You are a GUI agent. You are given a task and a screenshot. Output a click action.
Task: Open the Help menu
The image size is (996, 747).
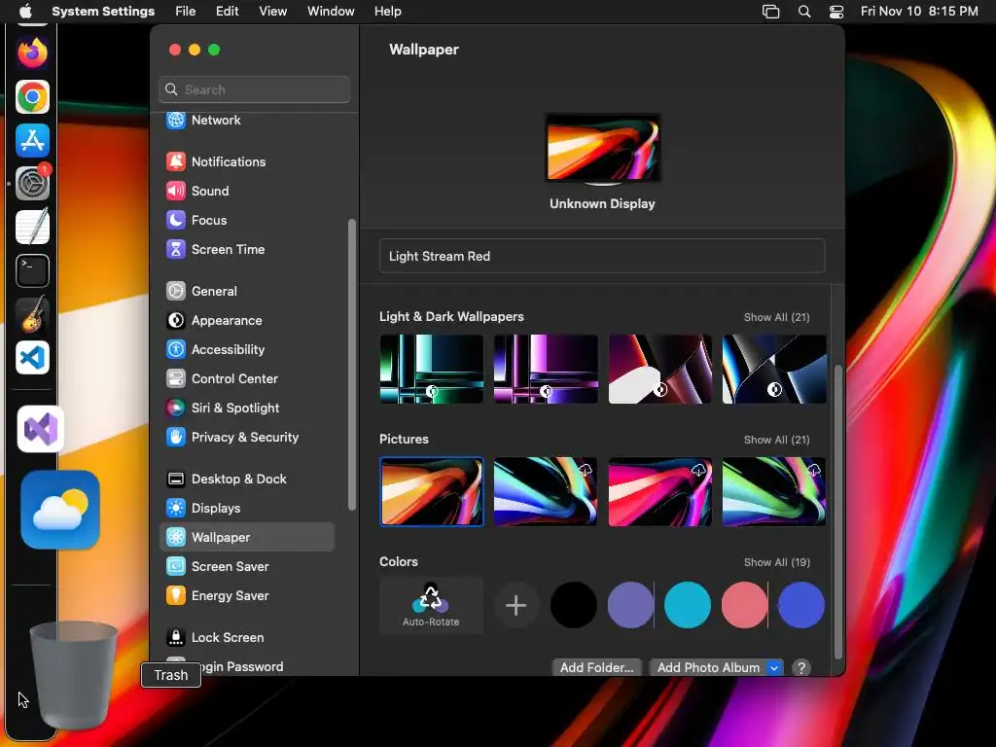click(x=387, y=11)
